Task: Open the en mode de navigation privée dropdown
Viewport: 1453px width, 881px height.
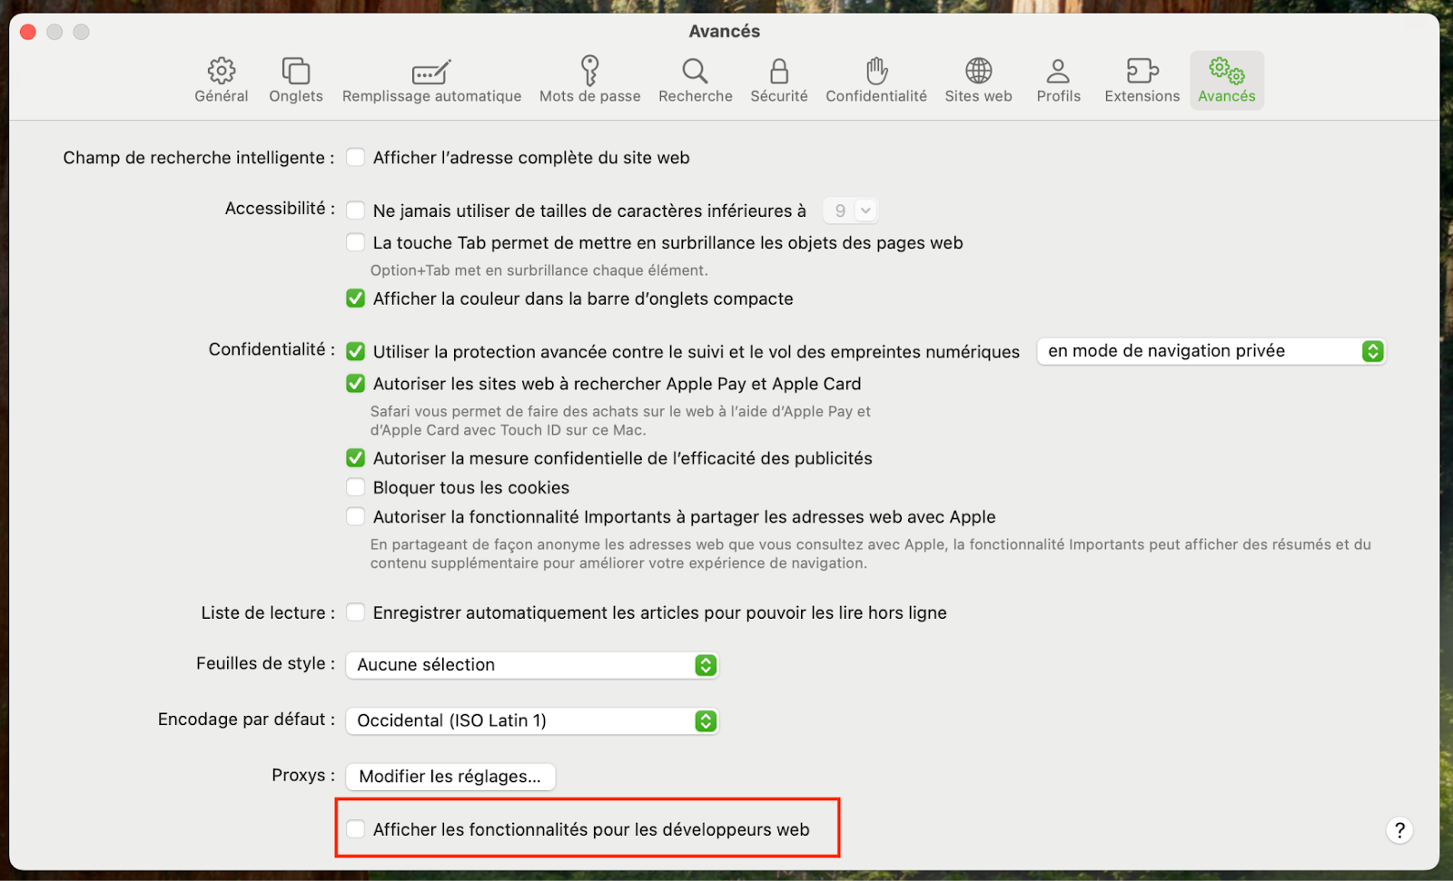Action: tap(1211, 351)
